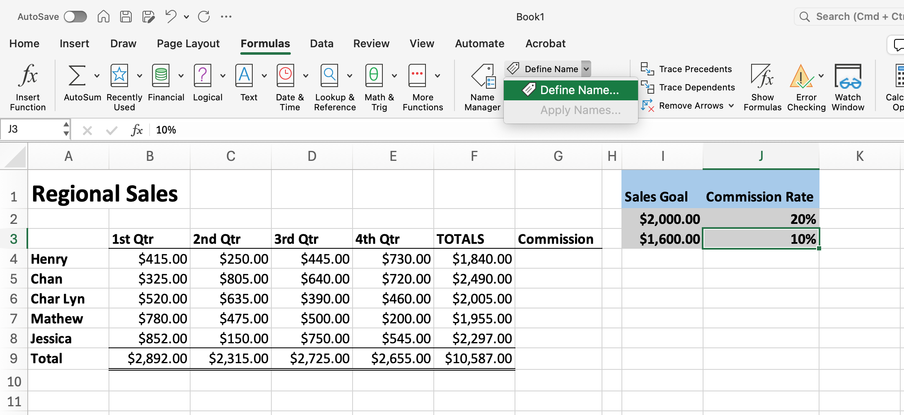Click the fx icon in formula bar
This screenshot has height=415, width=904.
[137, 130]
